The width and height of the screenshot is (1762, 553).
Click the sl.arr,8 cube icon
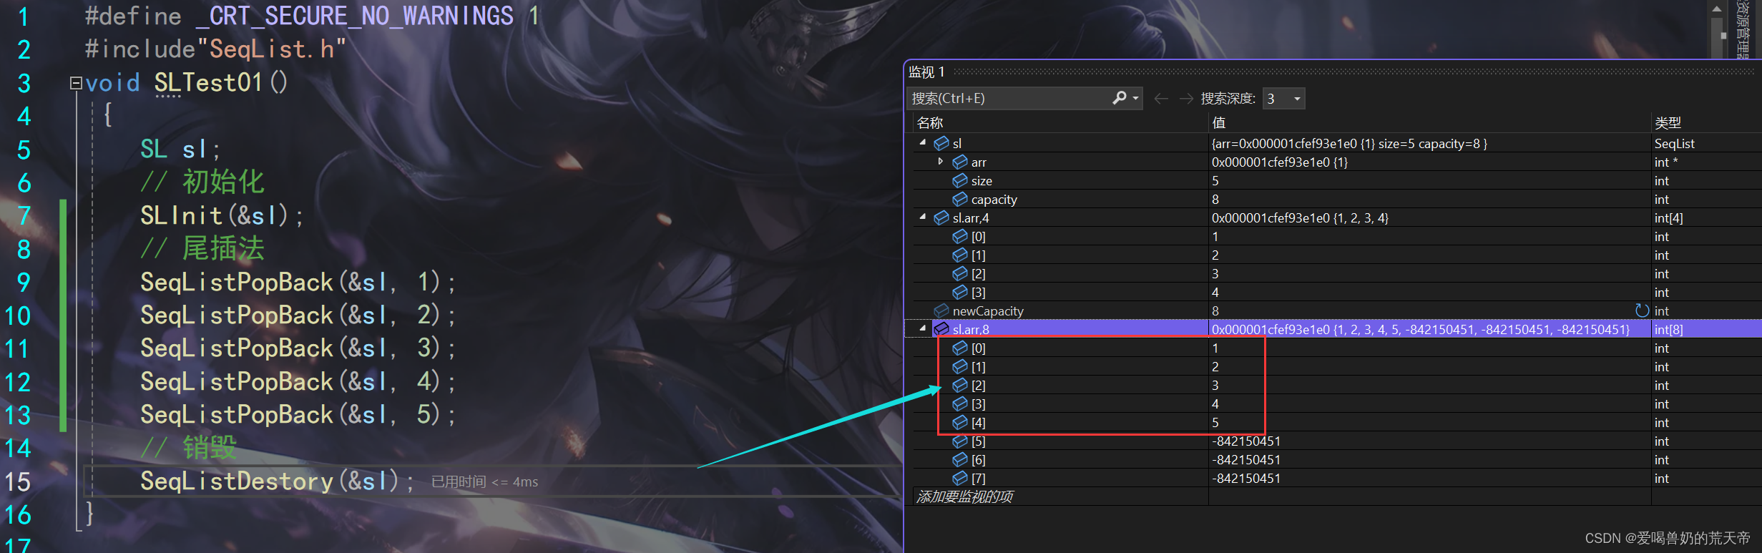click(941, 329)
